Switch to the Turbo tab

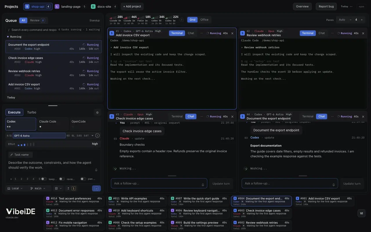32,113
